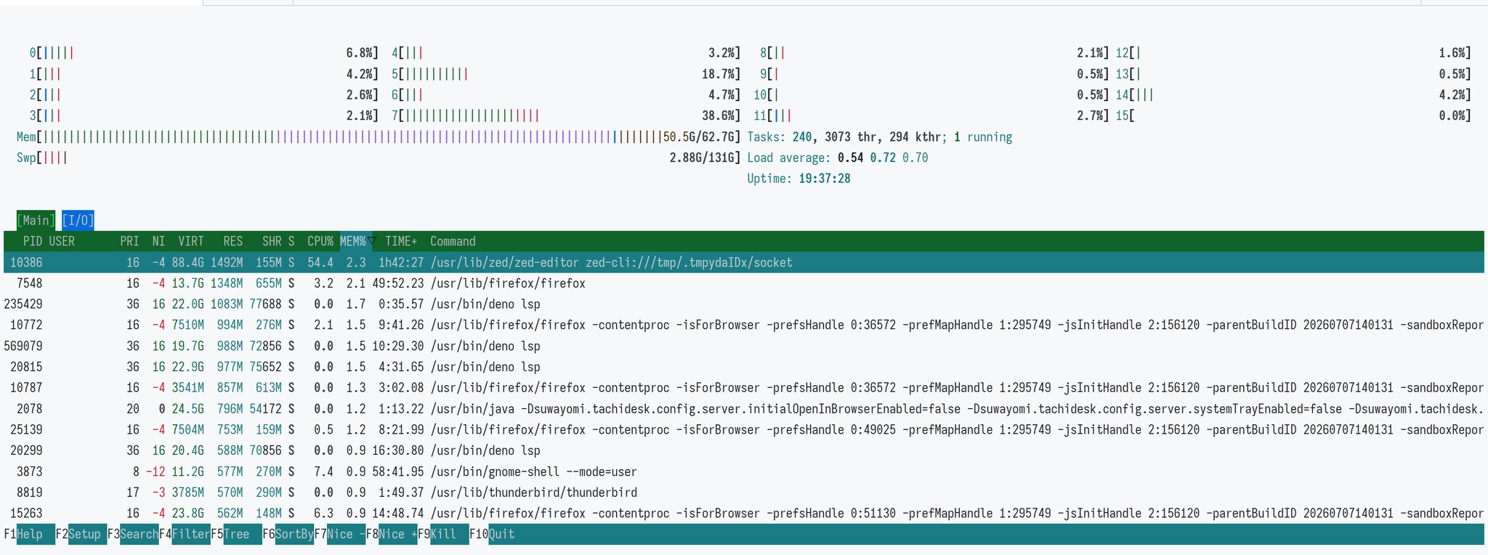Sort by the NI column header

(x=158, y=241)
